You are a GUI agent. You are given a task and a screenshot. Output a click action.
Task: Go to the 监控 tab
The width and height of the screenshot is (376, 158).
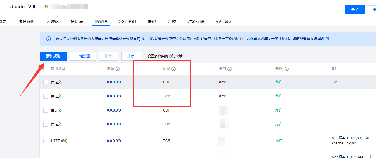(x=171, y=21)
